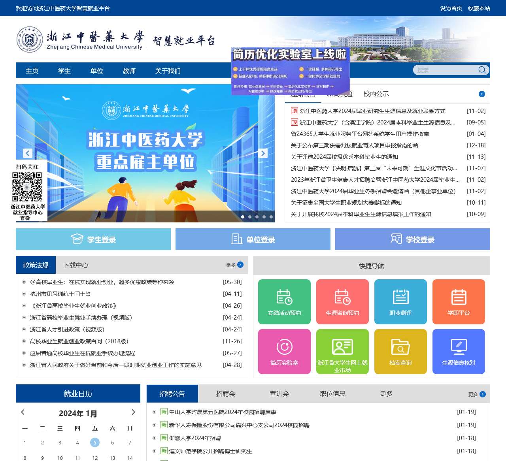Open the 主页 navigation menu
The height and width of the screenshot is (461, 506).
[x=32, y=71]
